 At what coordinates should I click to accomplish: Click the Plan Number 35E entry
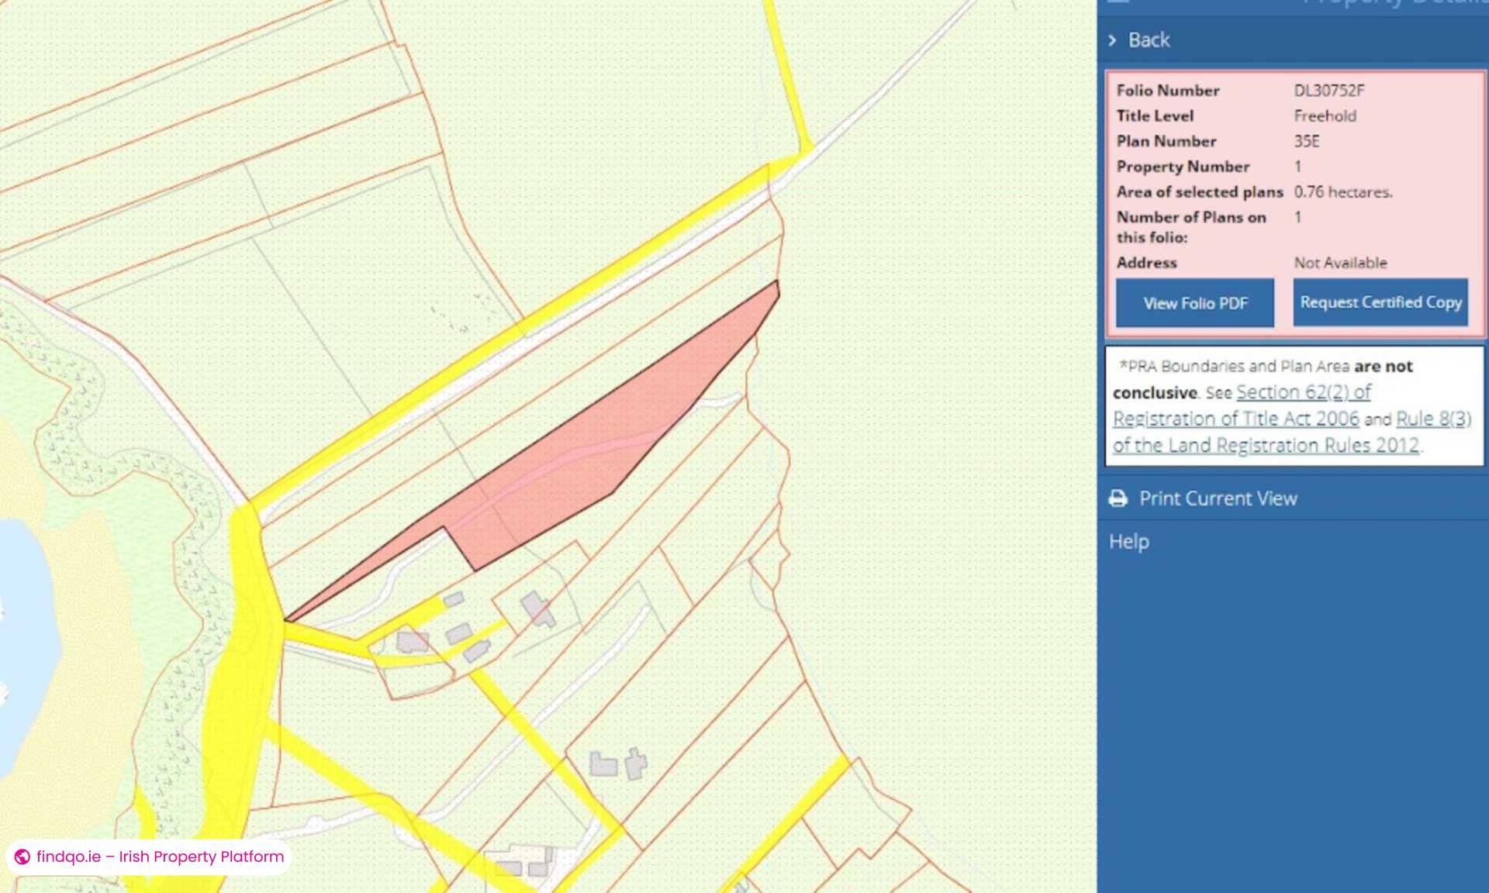(1308, 141)
